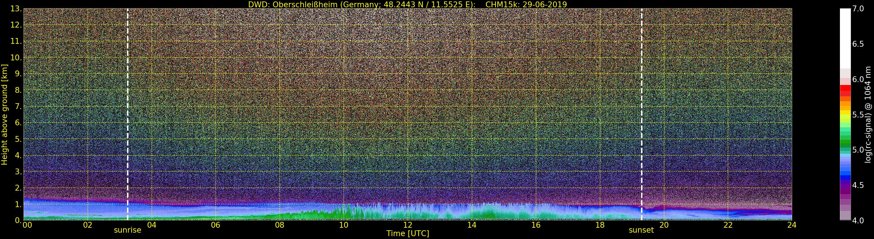Click the '2.' km tick on the height axis
The height and width of the screenshot is (239, 874).
point(18,188)
